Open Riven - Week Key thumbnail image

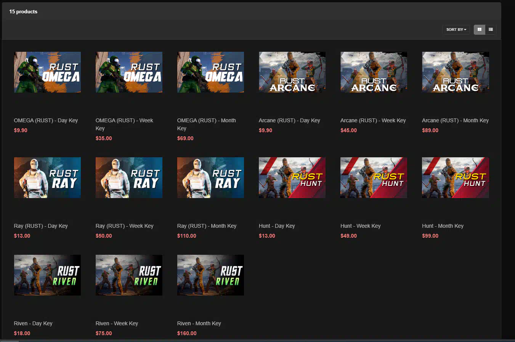[x=129, y=275]
